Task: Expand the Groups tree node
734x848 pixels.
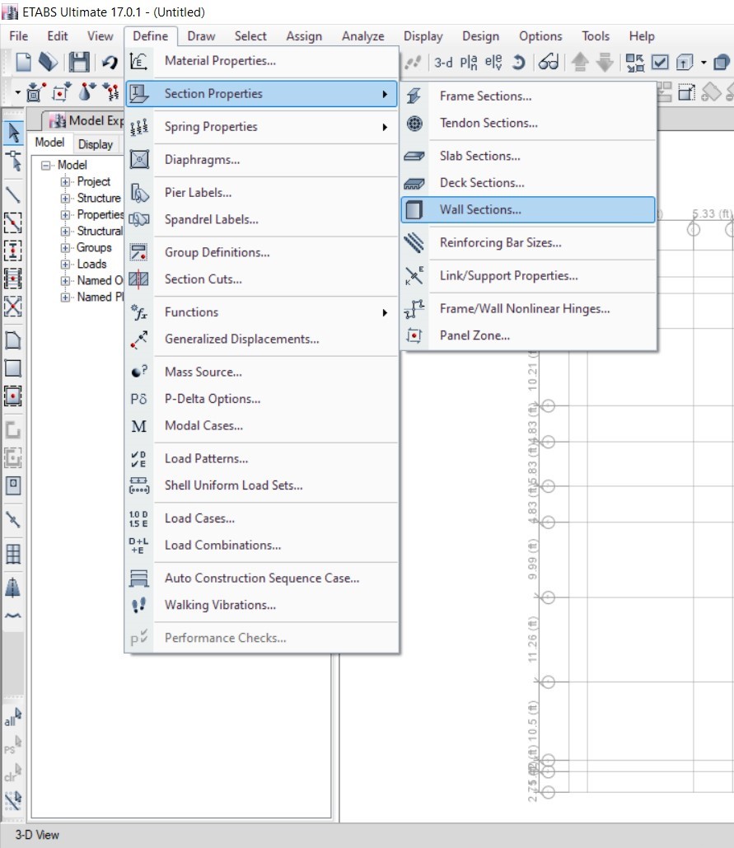Action: click(x=66, y=248)
